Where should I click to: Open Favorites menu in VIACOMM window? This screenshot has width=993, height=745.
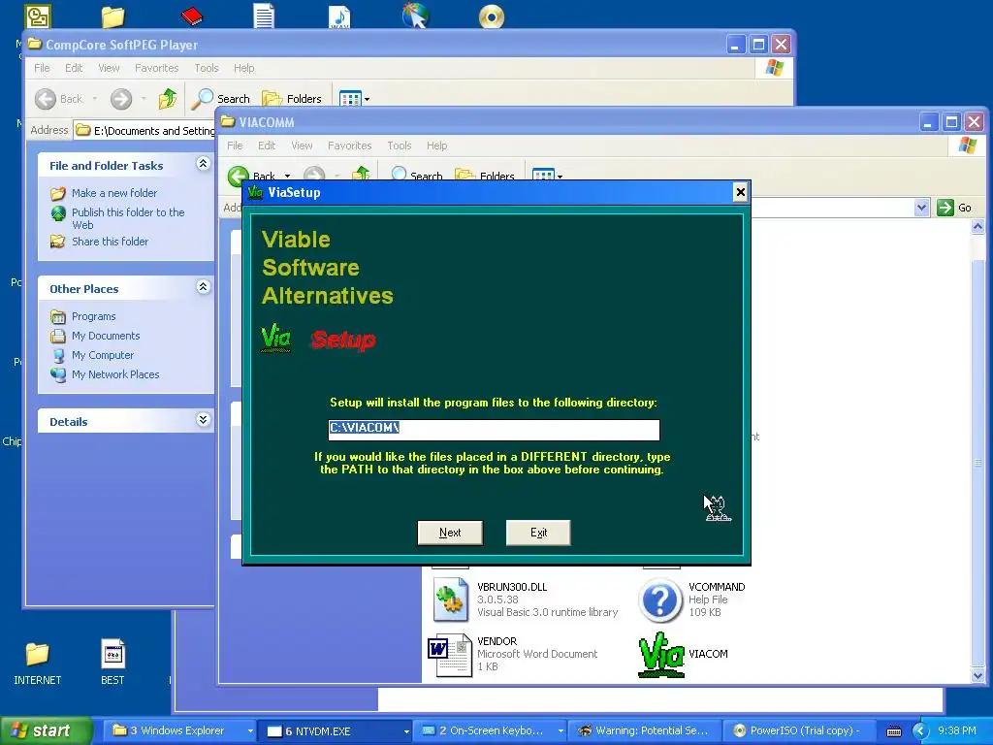(x=349, y=146)
